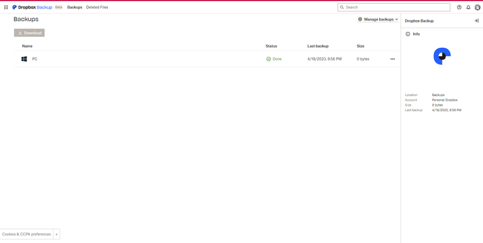Click the Windows logo beside PC
This screenshot has height=243, width=483.
(x=24, y=59)
